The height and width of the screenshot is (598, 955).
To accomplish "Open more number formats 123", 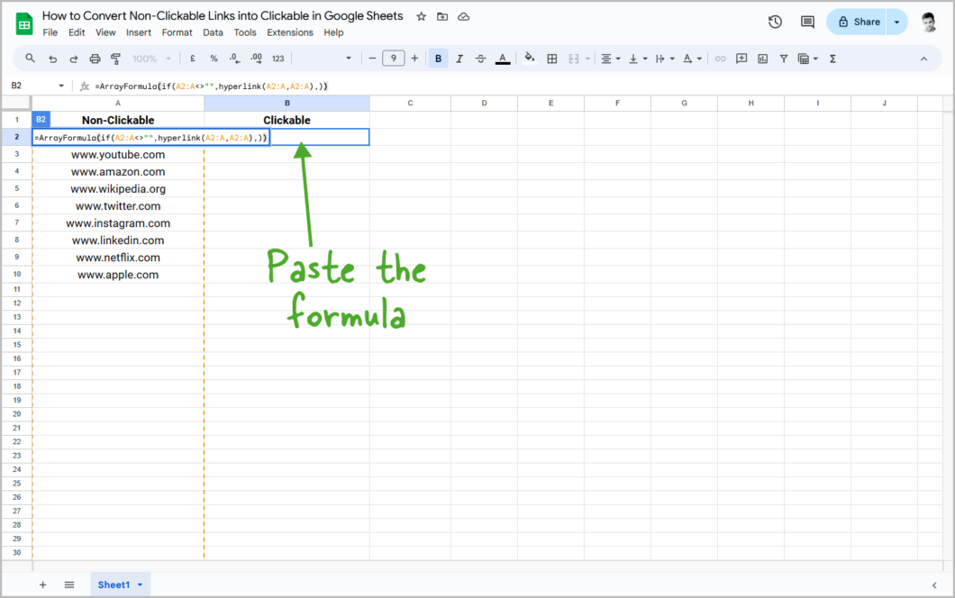I will pyautogui.click(x=277, y=59).
